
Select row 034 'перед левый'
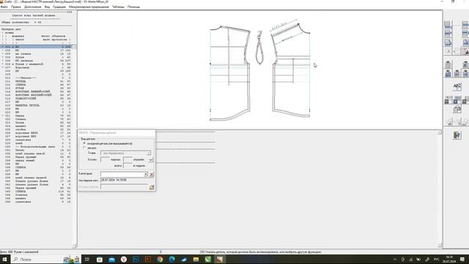coord(36,161)
